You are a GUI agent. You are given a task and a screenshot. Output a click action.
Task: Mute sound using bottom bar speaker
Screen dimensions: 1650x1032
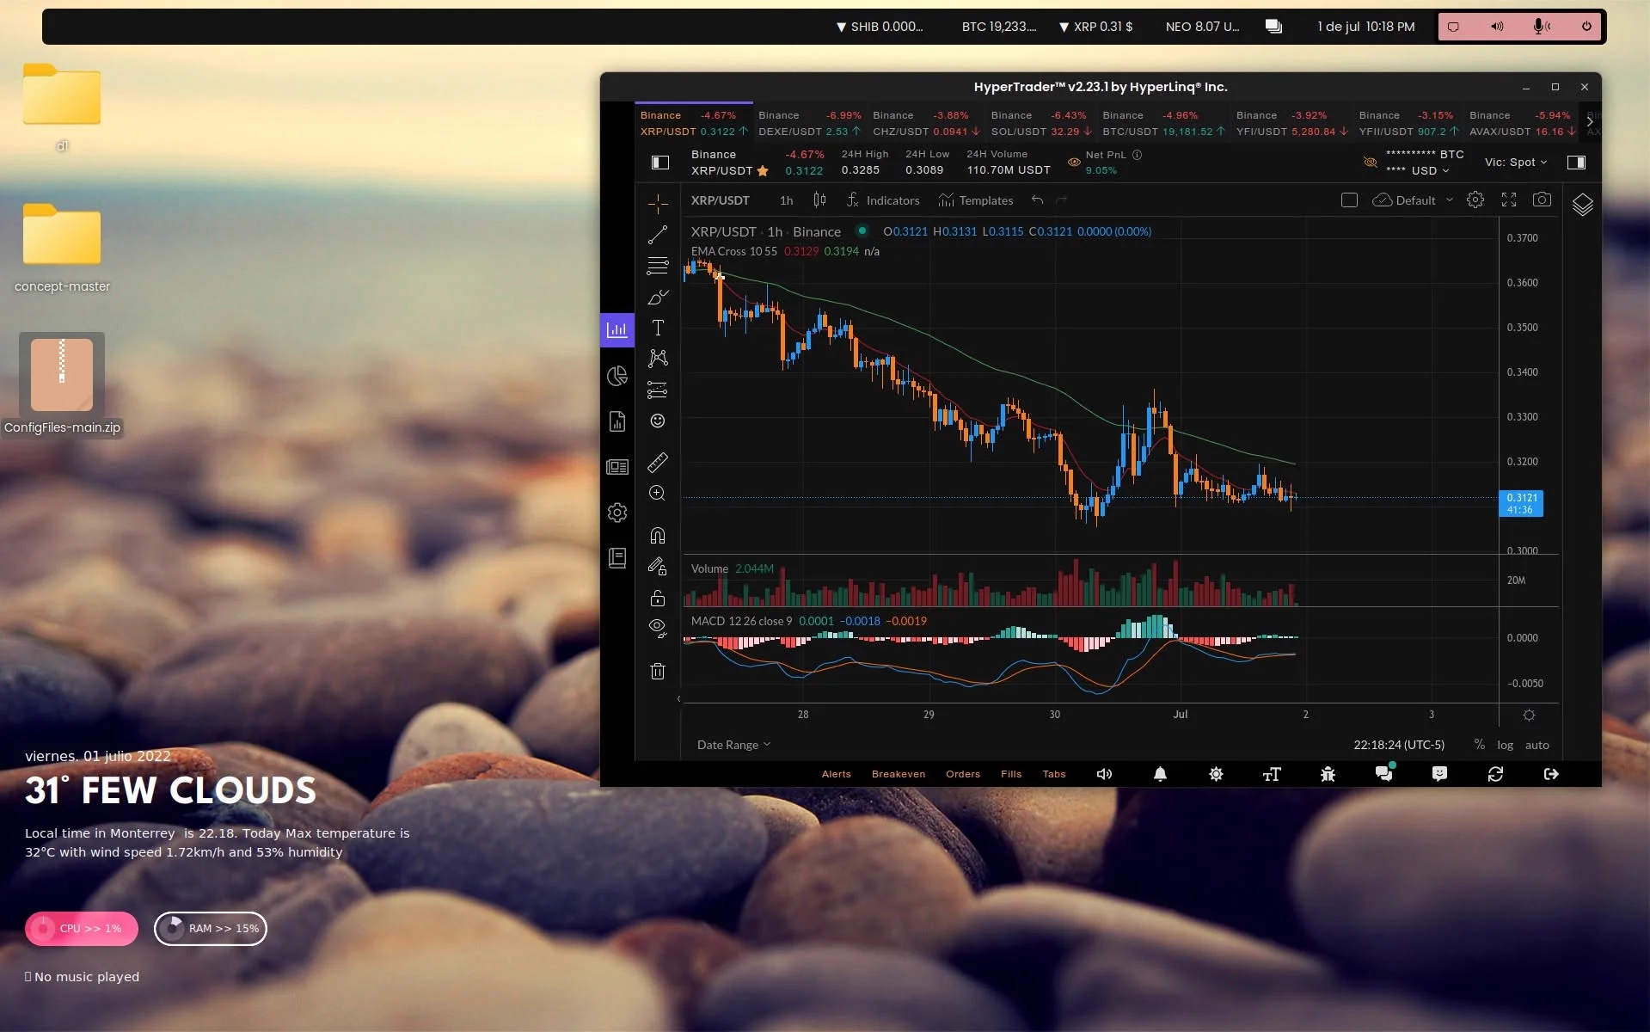coord(1104,774)
